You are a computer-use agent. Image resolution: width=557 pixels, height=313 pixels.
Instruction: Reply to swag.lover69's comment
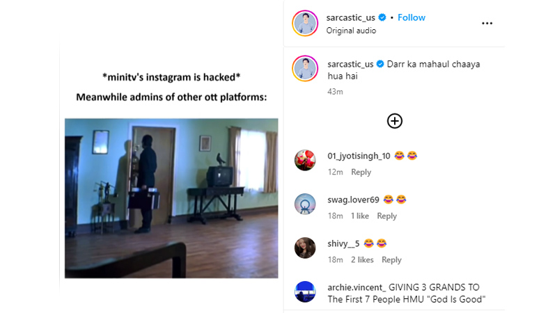pyautogui.click(x=386, y=216)
